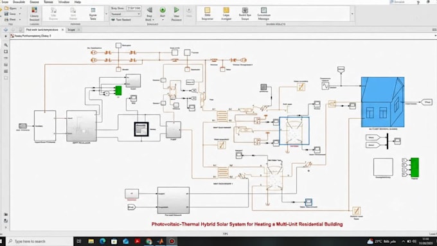Click the MATLAB icon in the taskbar

pyautogui.click(x=160, y=242)
